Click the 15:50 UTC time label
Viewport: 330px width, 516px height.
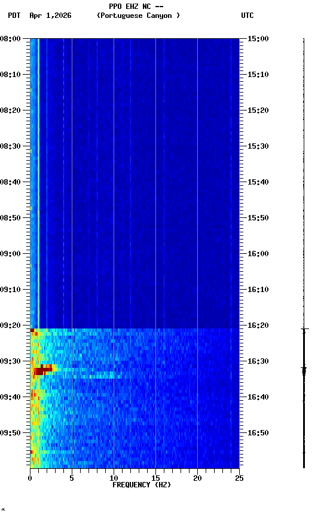click(258, 218)
